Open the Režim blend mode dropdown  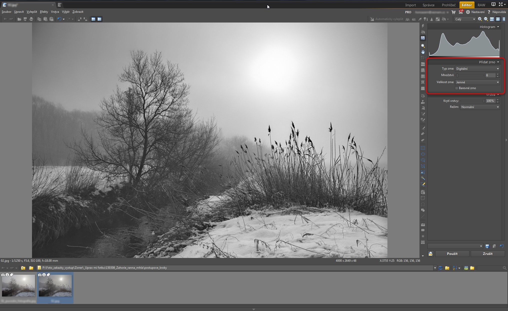click(x=480, y=107)
